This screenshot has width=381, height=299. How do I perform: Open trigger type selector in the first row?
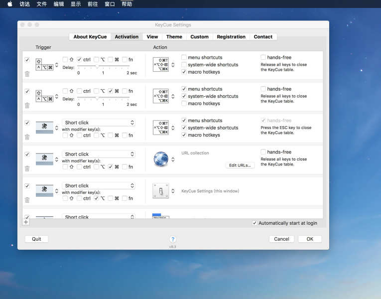(x=57, y=65)
